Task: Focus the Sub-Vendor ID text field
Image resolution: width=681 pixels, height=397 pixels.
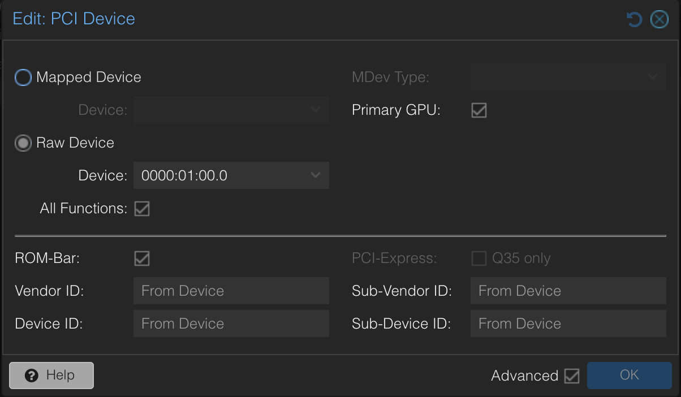Action: [568, 291]
